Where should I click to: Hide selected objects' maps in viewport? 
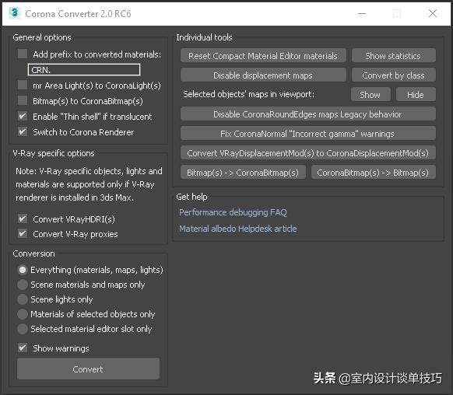point(416,94)
